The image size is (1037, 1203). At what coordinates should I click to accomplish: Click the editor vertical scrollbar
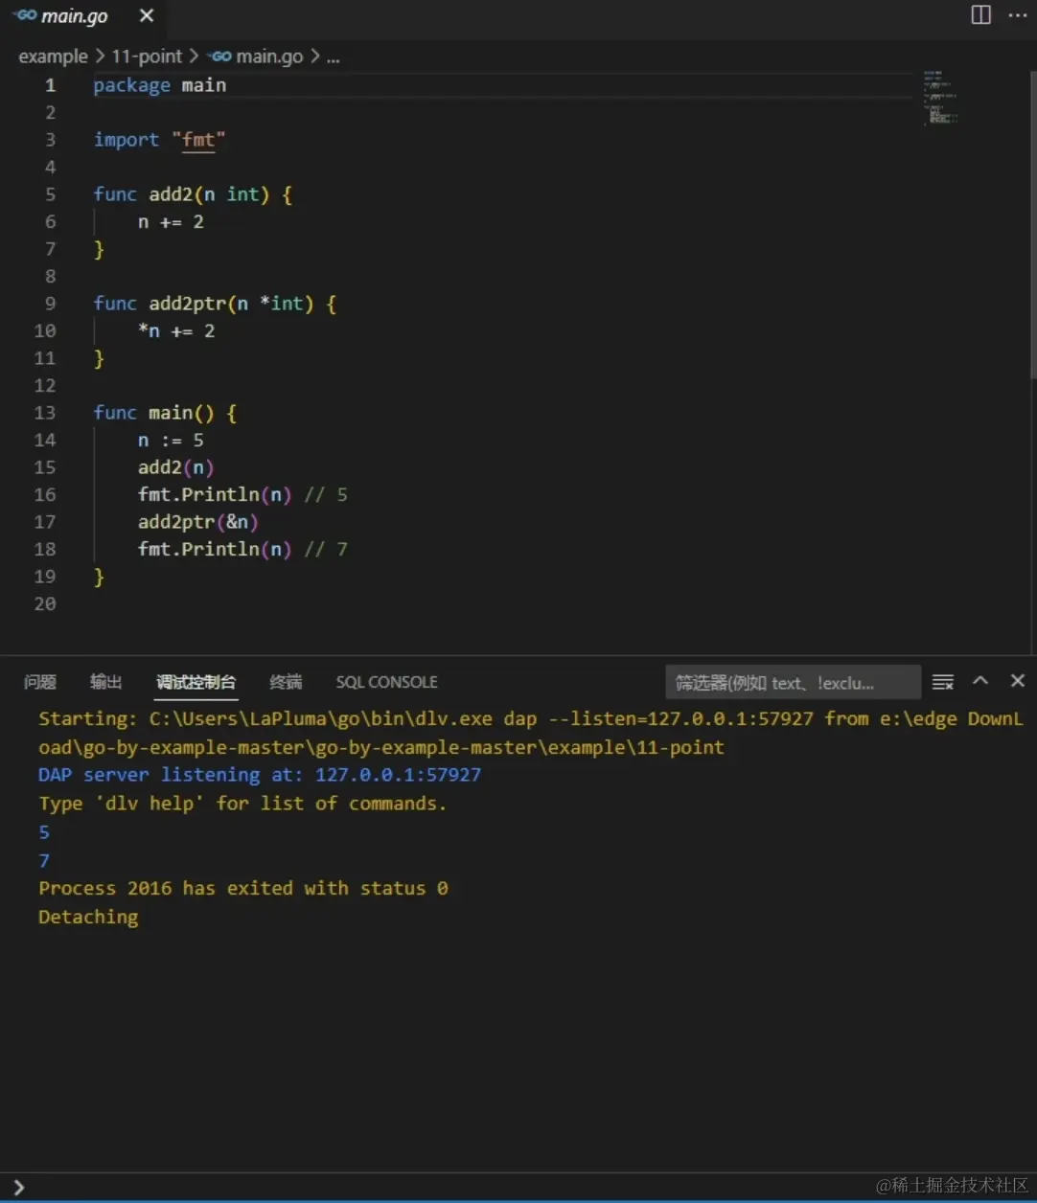pyautogui.click(x=1032, y=227)
